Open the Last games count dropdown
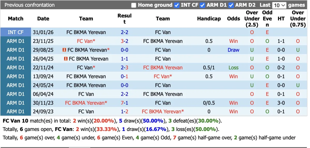 pyautogui.click(x=280, y=5)
